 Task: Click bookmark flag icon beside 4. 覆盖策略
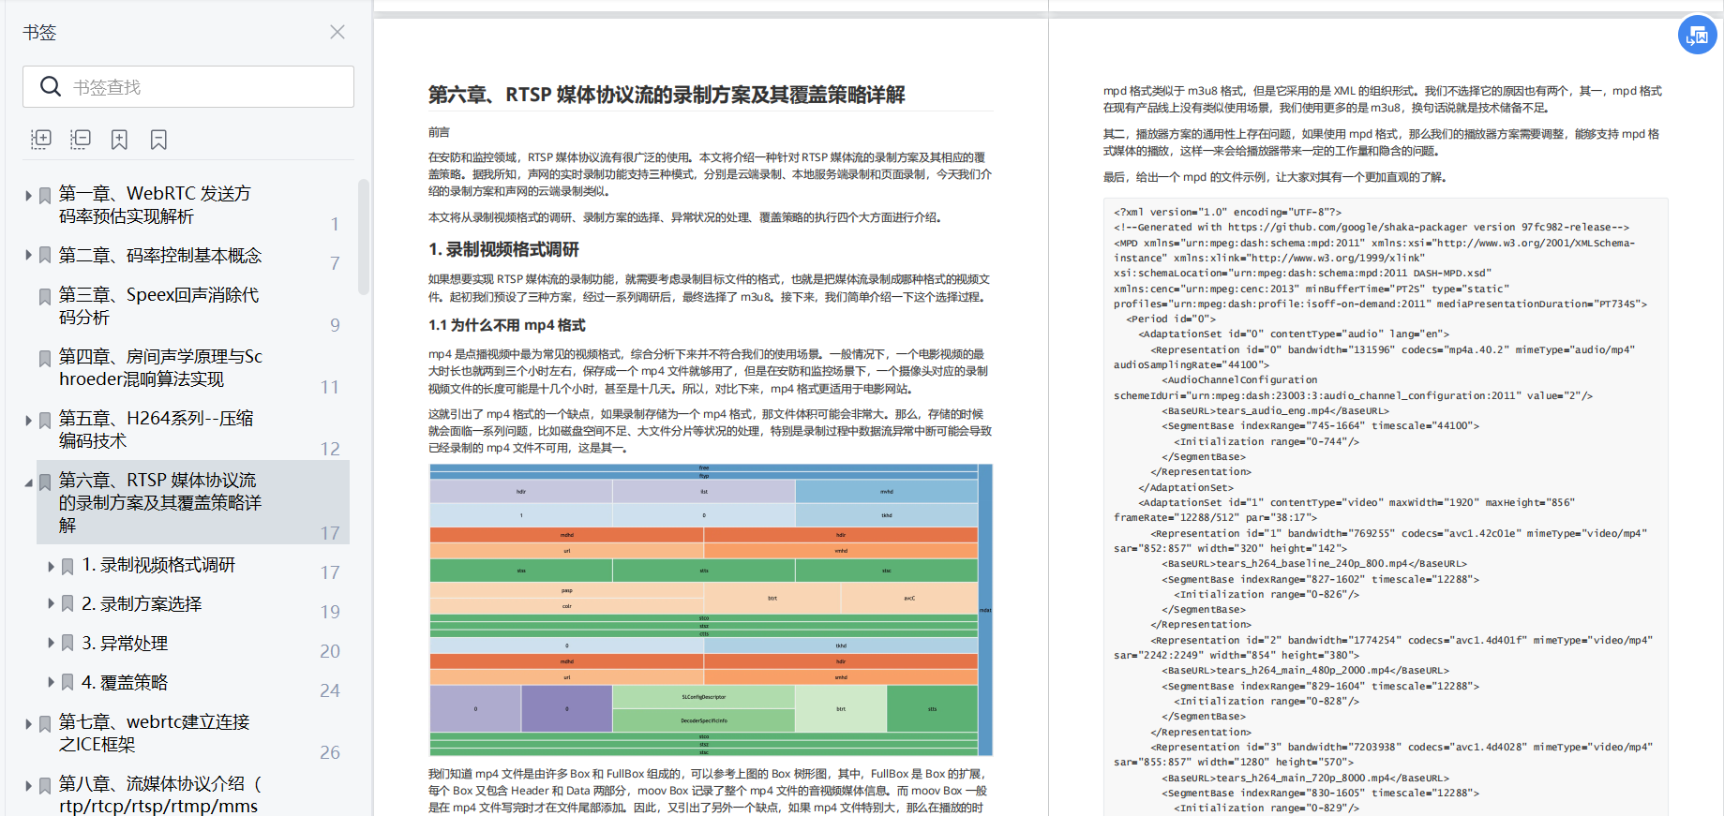click(67, 683)
